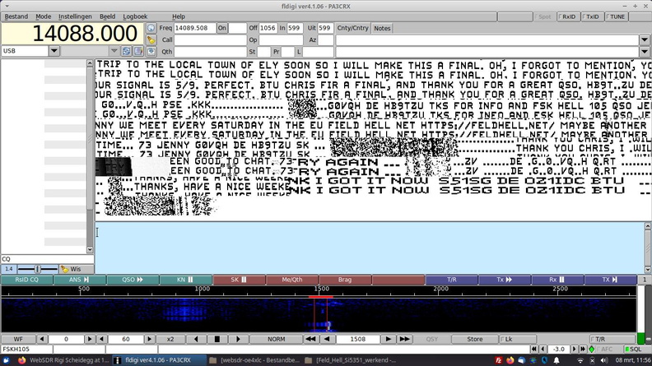
Task: Toggle the RxID button
Action: pos(568,16)
